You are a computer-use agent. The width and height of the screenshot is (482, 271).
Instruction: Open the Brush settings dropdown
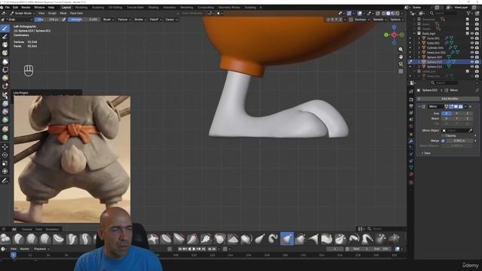(108, 20)
